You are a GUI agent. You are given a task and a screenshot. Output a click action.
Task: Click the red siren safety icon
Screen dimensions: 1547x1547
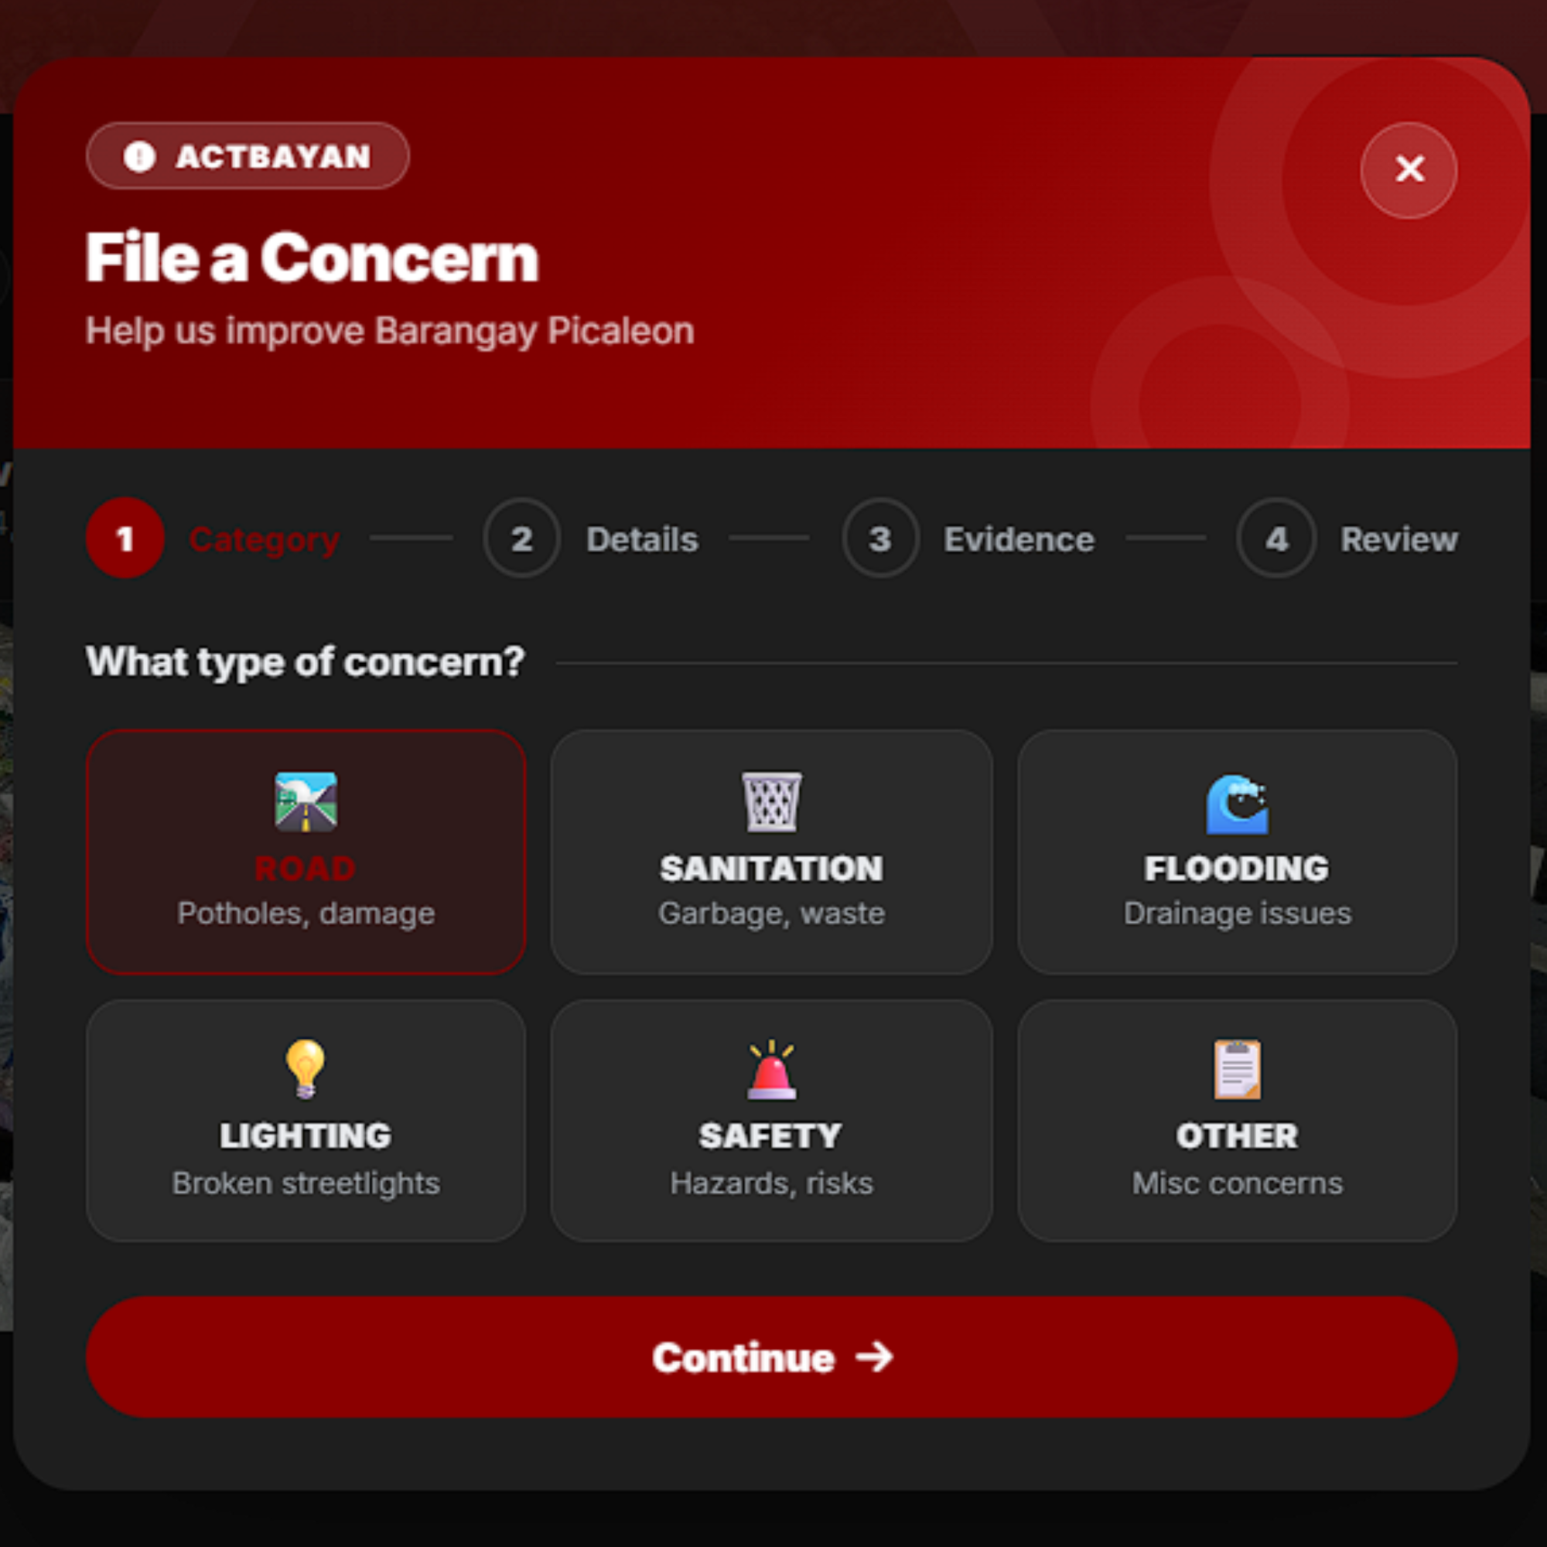[771, 1069]
